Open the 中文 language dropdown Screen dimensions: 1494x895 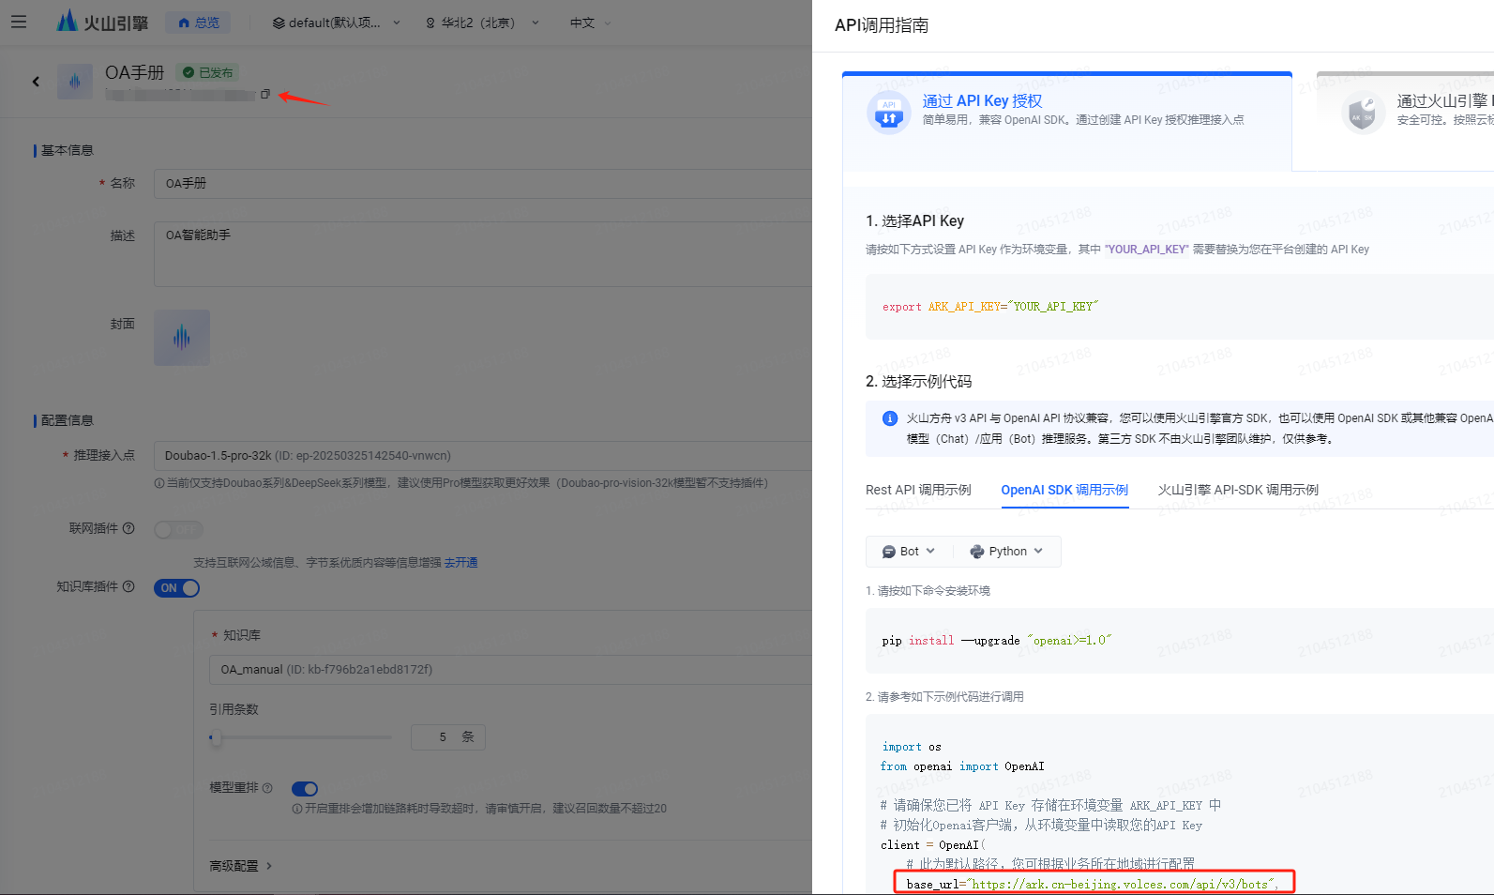[x=590, y=23]
